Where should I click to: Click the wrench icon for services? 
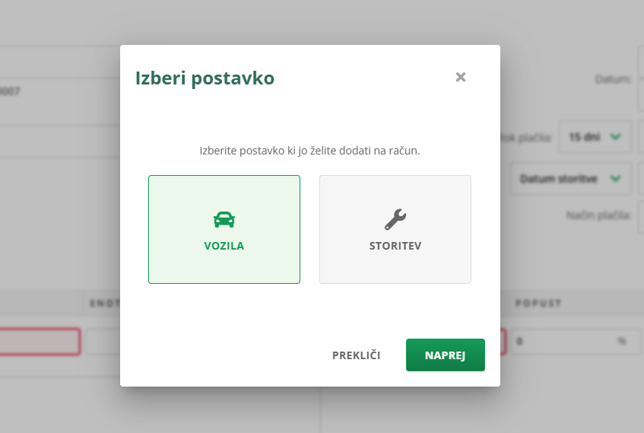[395, 219]
